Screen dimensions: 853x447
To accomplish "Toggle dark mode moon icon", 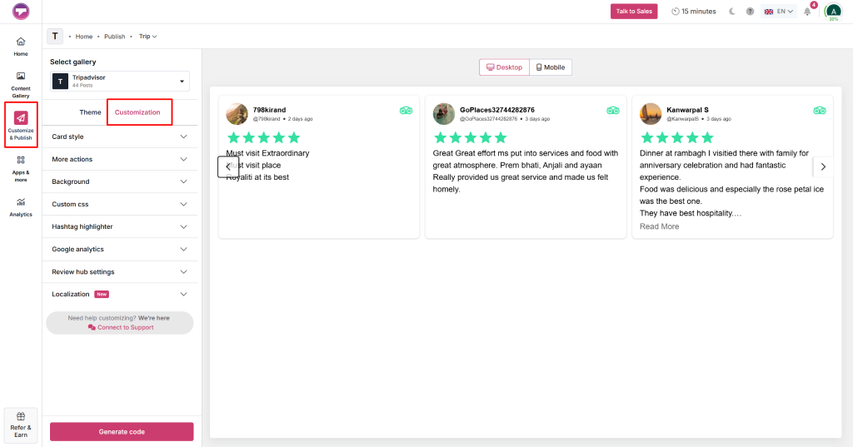I will point(732,12).
